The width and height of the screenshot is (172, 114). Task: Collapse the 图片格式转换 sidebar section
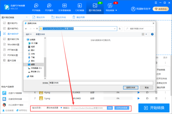pyautogui.click(x=27, y=17)
